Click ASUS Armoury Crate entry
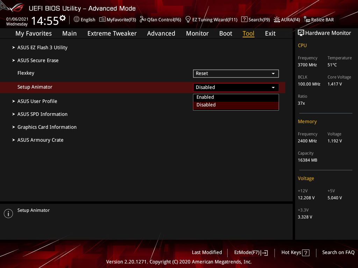The width and height of the screenshot is (358, 268). 41,140
